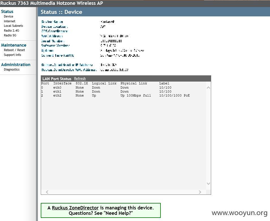
Task: Click the Administration section heading
Action: 16,65
